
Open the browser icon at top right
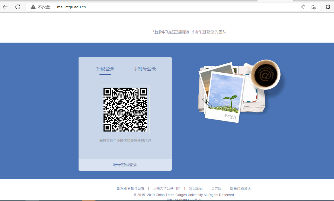point(328,6)
